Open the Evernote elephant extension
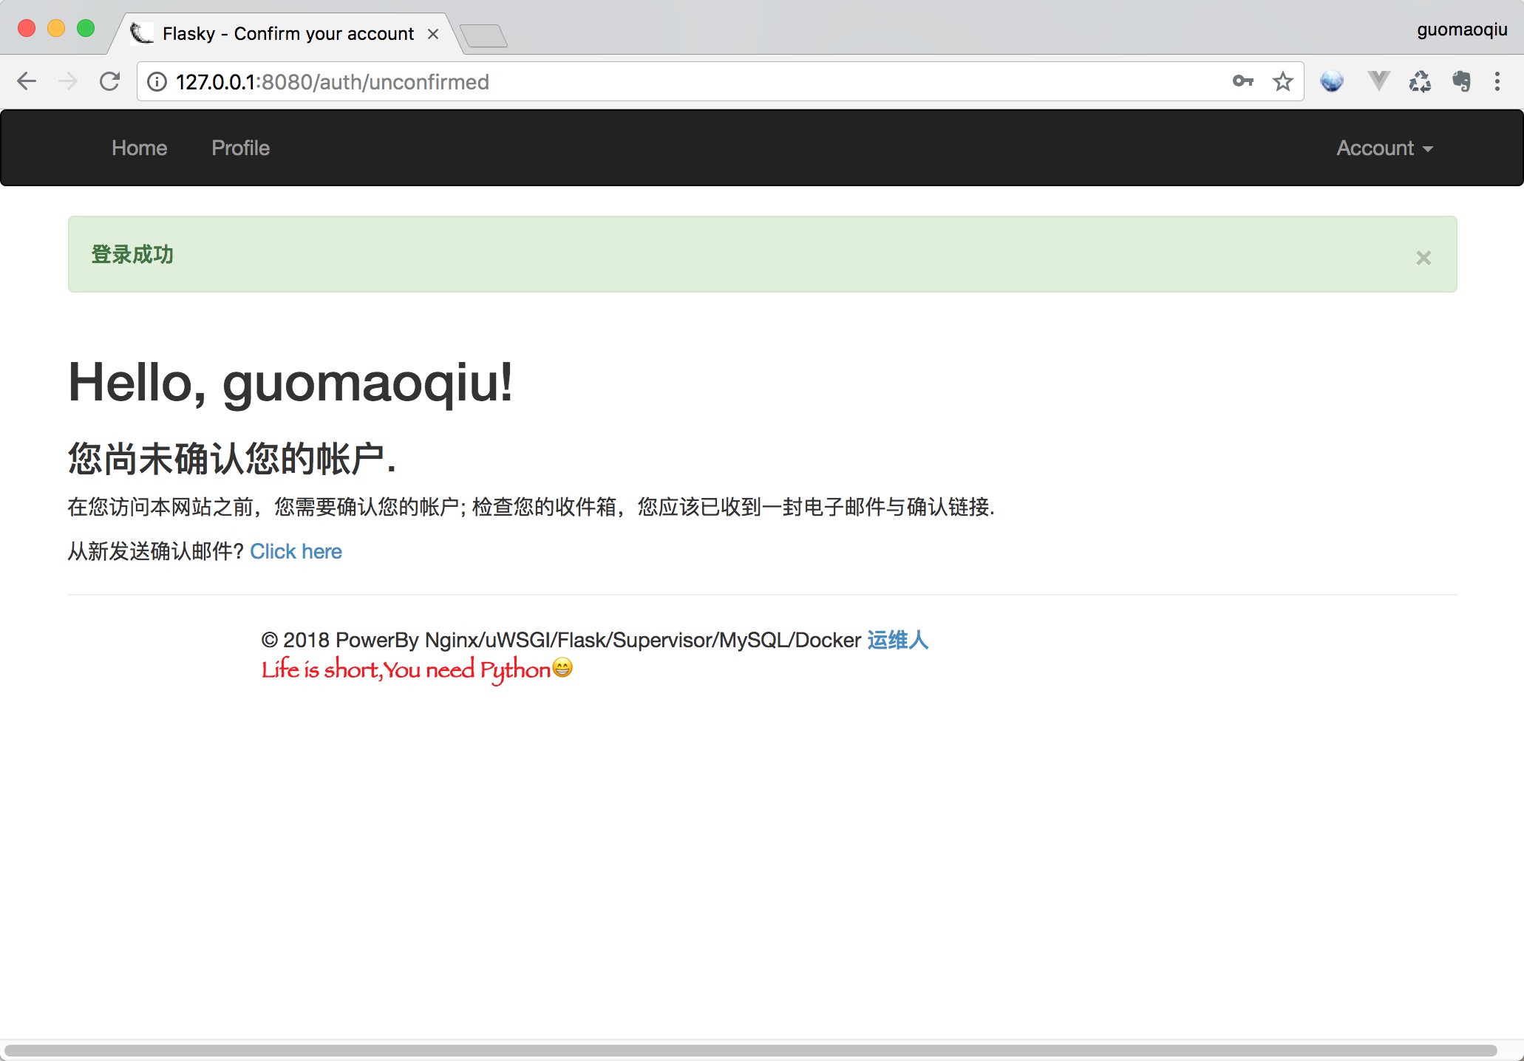The width and height of the screenshot is (1524, 1061). click(x=1461, y=81)
